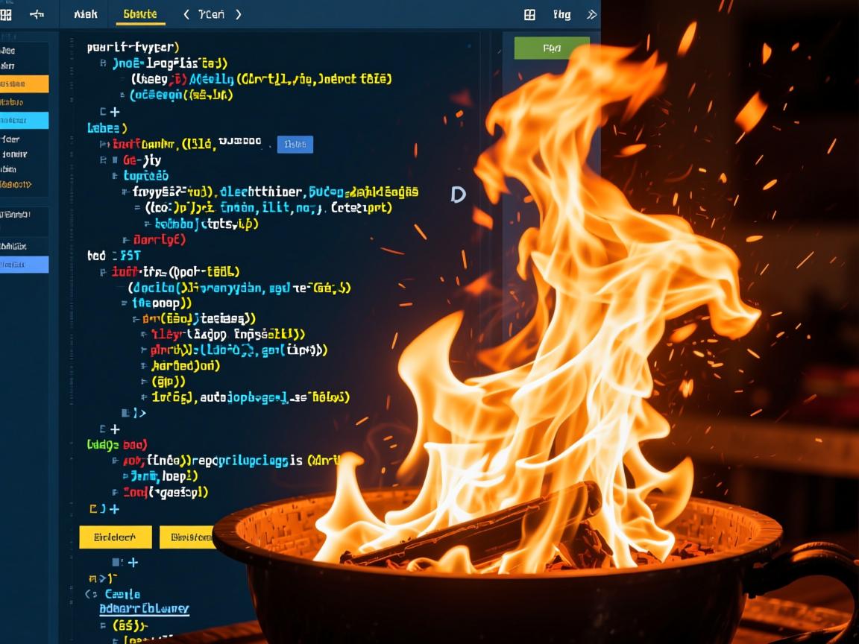Open the panel layout grid icon near the top-right
This screenshot has height=644, width=859.
click(529, 14)
